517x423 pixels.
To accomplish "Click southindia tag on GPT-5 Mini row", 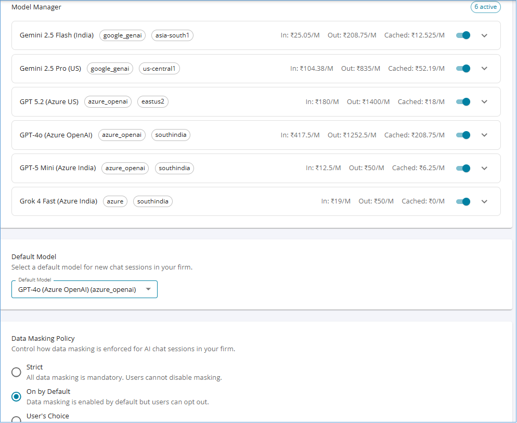I will pyautogui.click(x=174, y=168).
